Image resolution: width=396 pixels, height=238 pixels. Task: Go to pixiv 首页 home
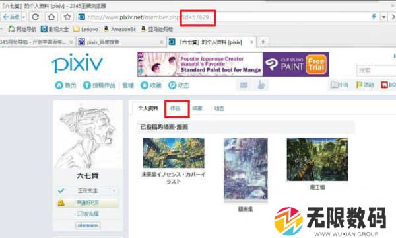(x=65, y=85)
